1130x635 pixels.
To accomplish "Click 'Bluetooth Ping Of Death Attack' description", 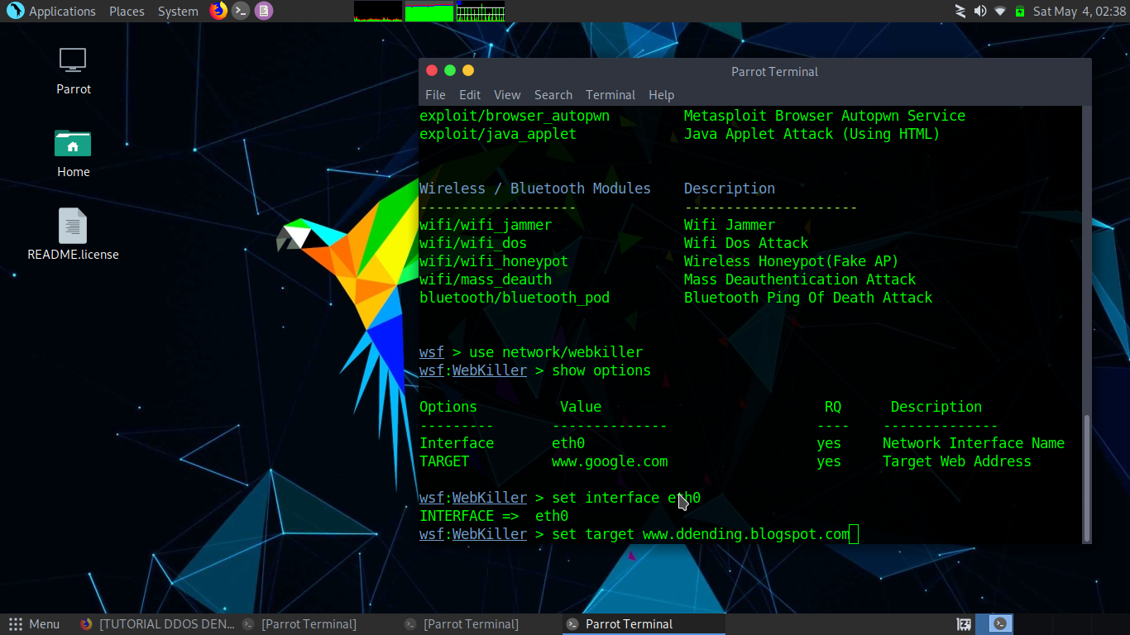I will point(808,298).
